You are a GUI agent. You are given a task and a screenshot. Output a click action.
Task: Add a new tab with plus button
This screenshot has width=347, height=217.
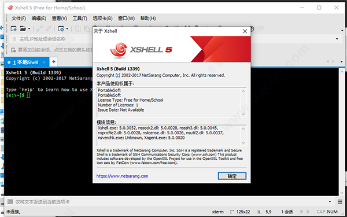54,62
